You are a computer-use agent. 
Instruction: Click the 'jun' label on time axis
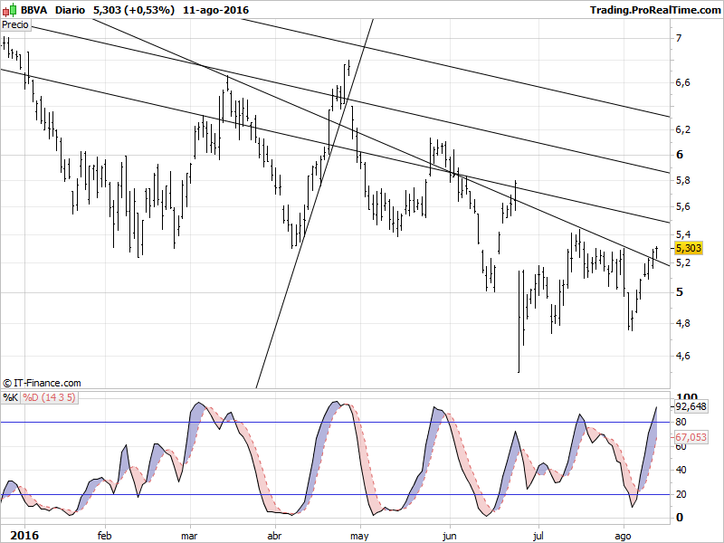(449, 535)
